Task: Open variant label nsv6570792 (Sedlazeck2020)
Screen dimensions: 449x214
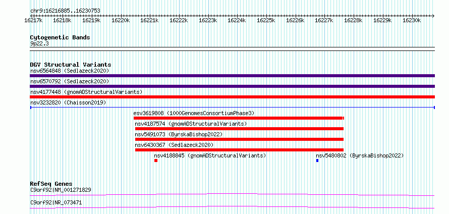Action: [70, 81]
